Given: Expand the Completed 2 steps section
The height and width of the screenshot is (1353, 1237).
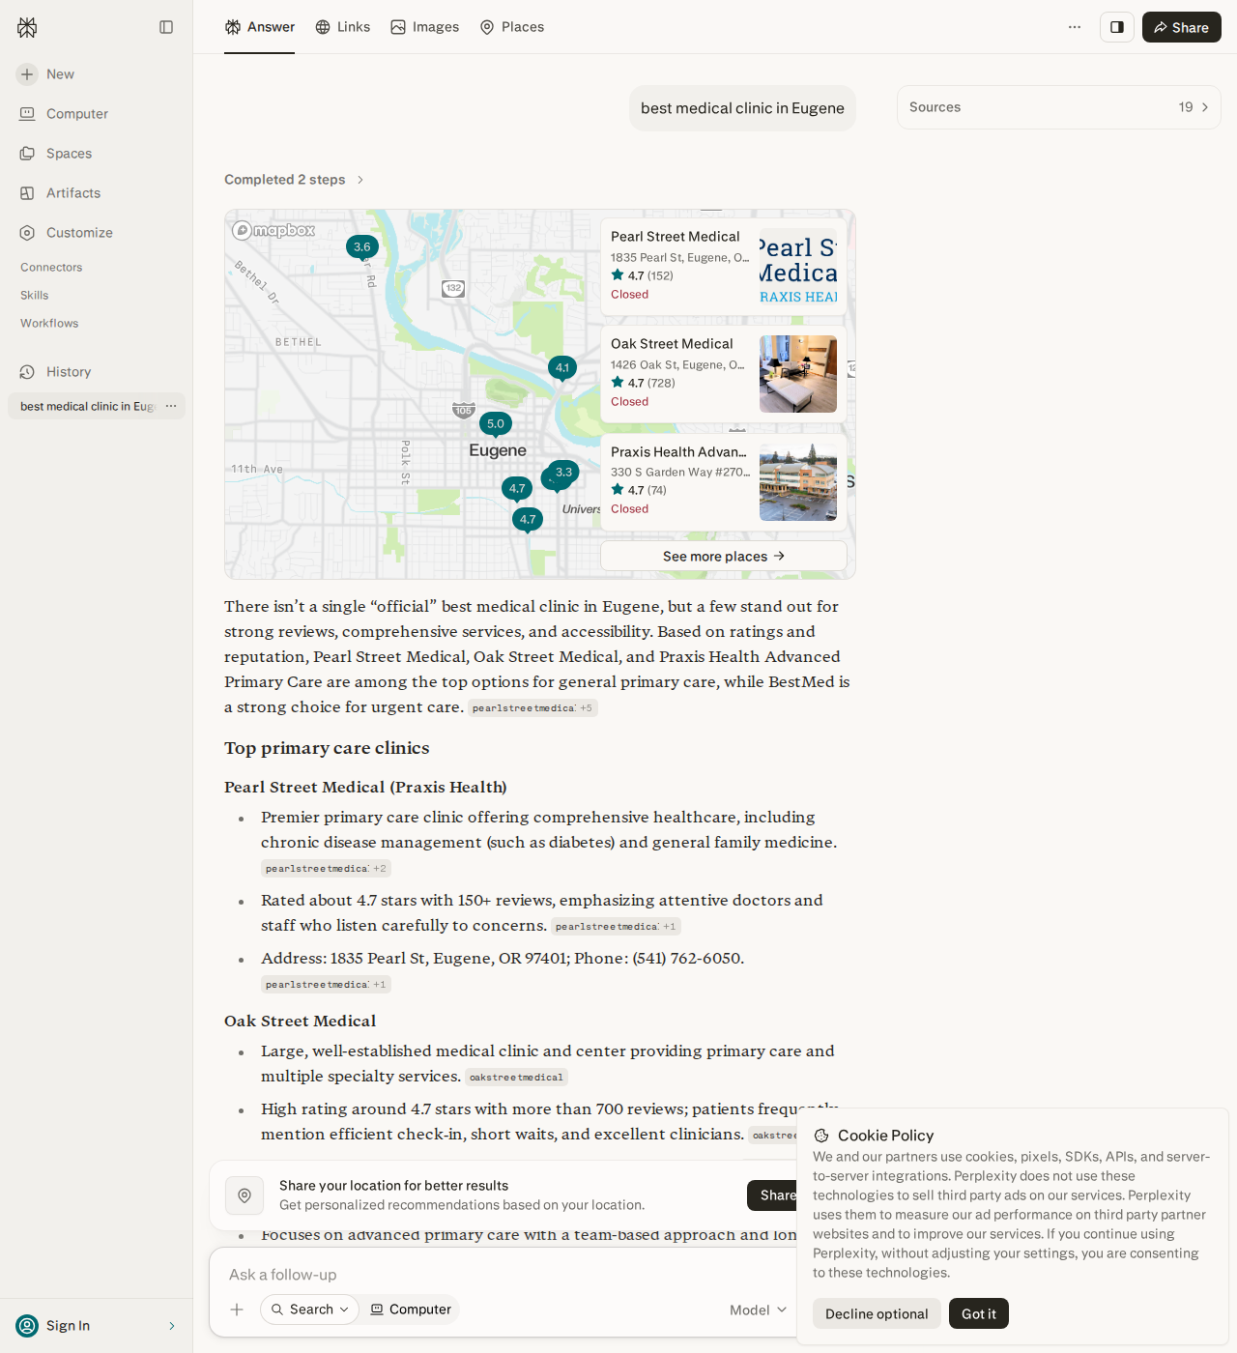Looking at the screenshot, I should point(295,180).
